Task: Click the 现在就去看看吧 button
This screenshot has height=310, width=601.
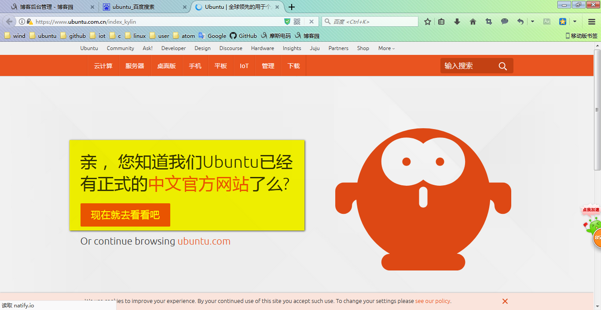Action: (x=125, y=215)
